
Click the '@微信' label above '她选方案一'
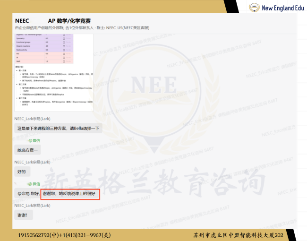point(34,140)
